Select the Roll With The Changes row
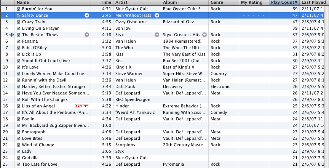The width and height of the screenshot is (329, 168). [162, 99]
